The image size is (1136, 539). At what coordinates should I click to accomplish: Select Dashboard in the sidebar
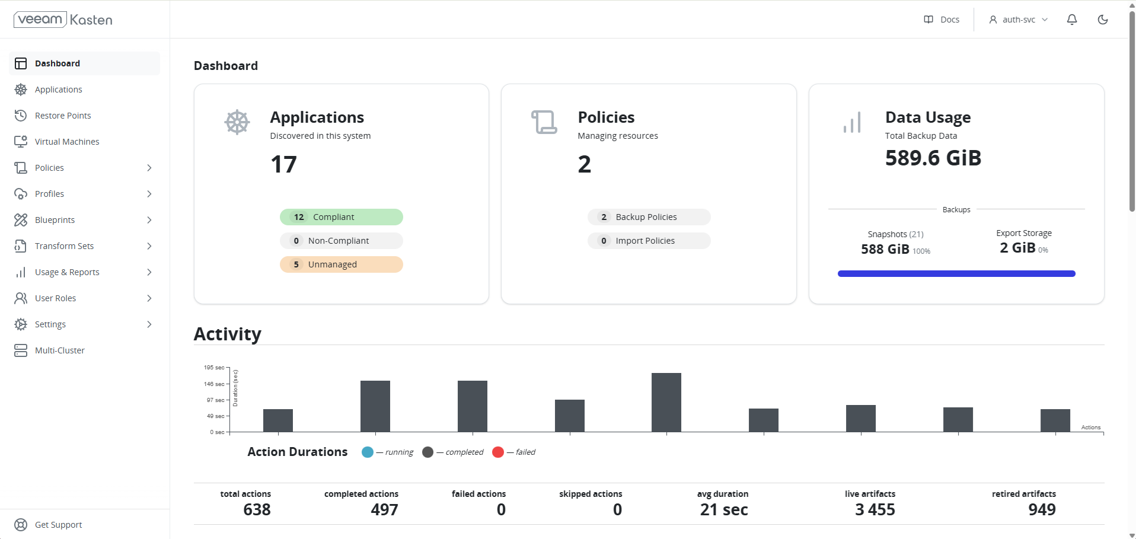(57, 63)
